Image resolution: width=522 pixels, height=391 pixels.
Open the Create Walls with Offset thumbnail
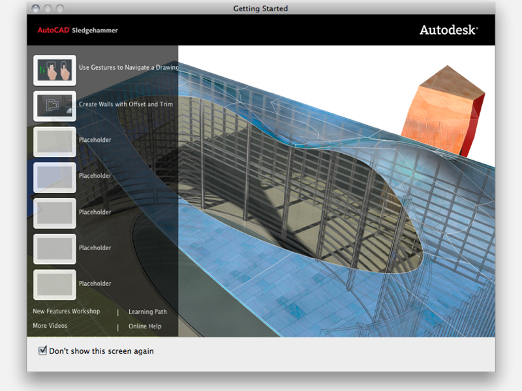pyautogui.click(x=55, y=106)
